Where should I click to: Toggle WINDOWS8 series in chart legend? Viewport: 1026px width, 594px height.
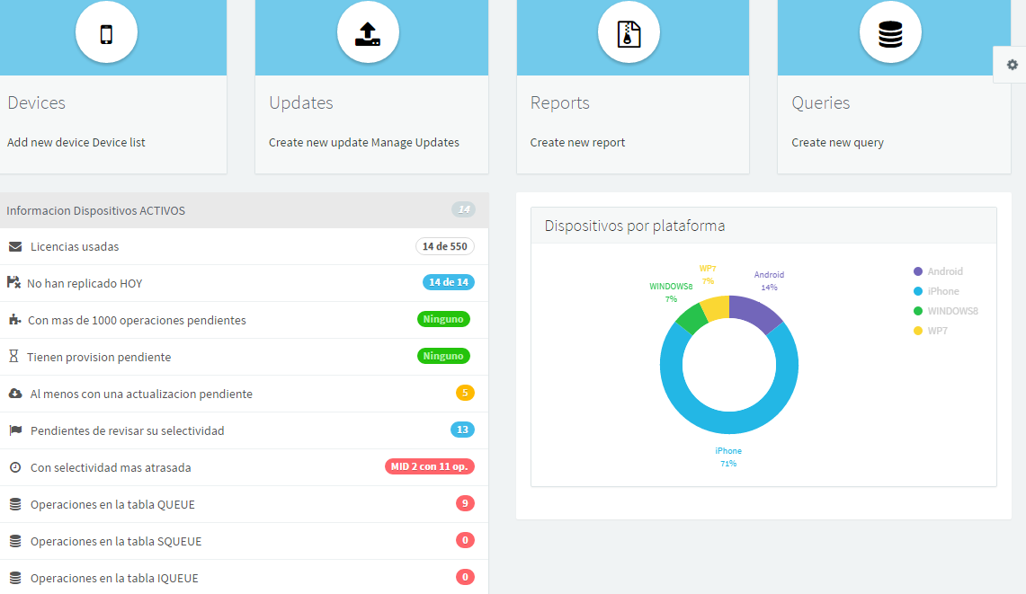click(x=952, y=311)
